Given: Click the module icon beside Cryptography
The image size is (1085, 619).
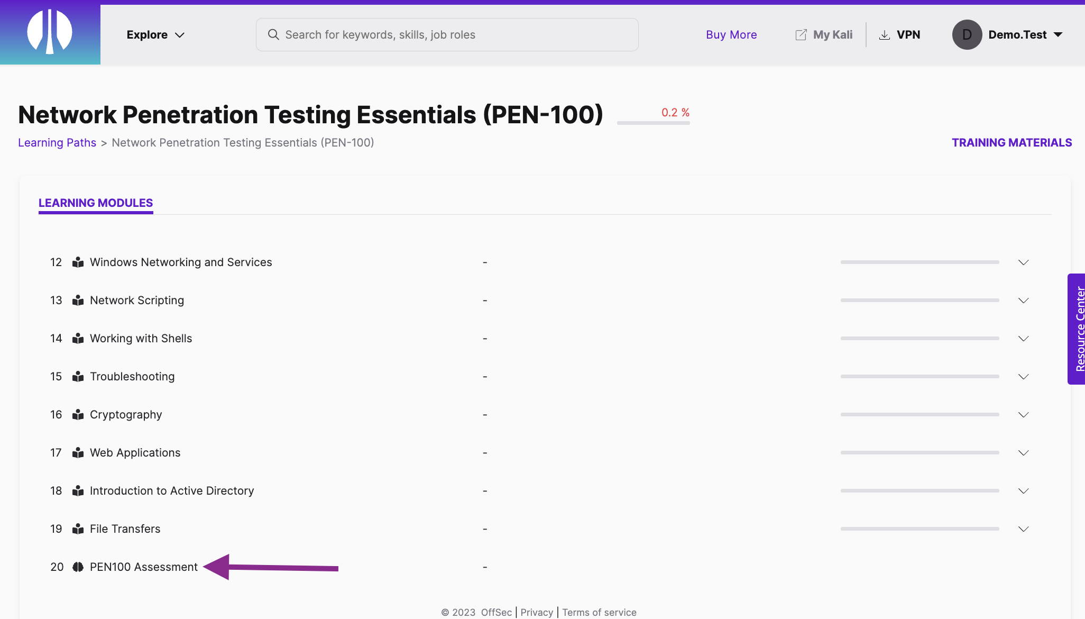Looking at the screenshot, I should point(78,414).
